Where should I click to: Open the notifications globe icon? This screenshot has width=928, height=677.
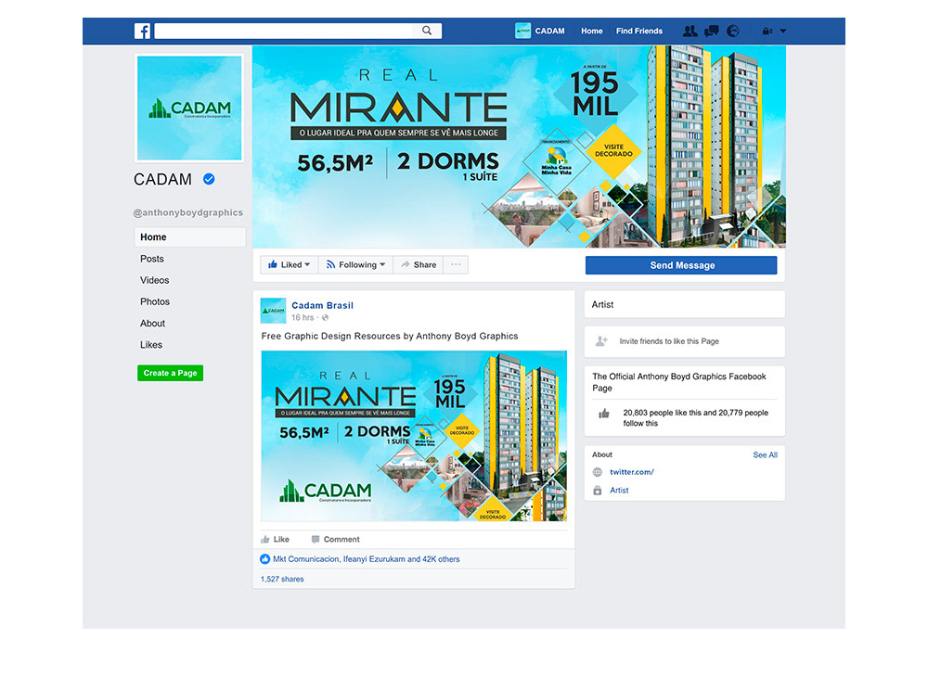point(733,31)
